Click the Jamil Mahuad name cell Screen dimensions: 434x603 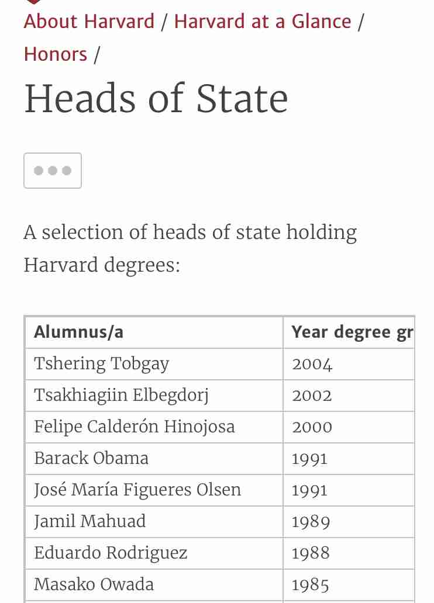154,521
